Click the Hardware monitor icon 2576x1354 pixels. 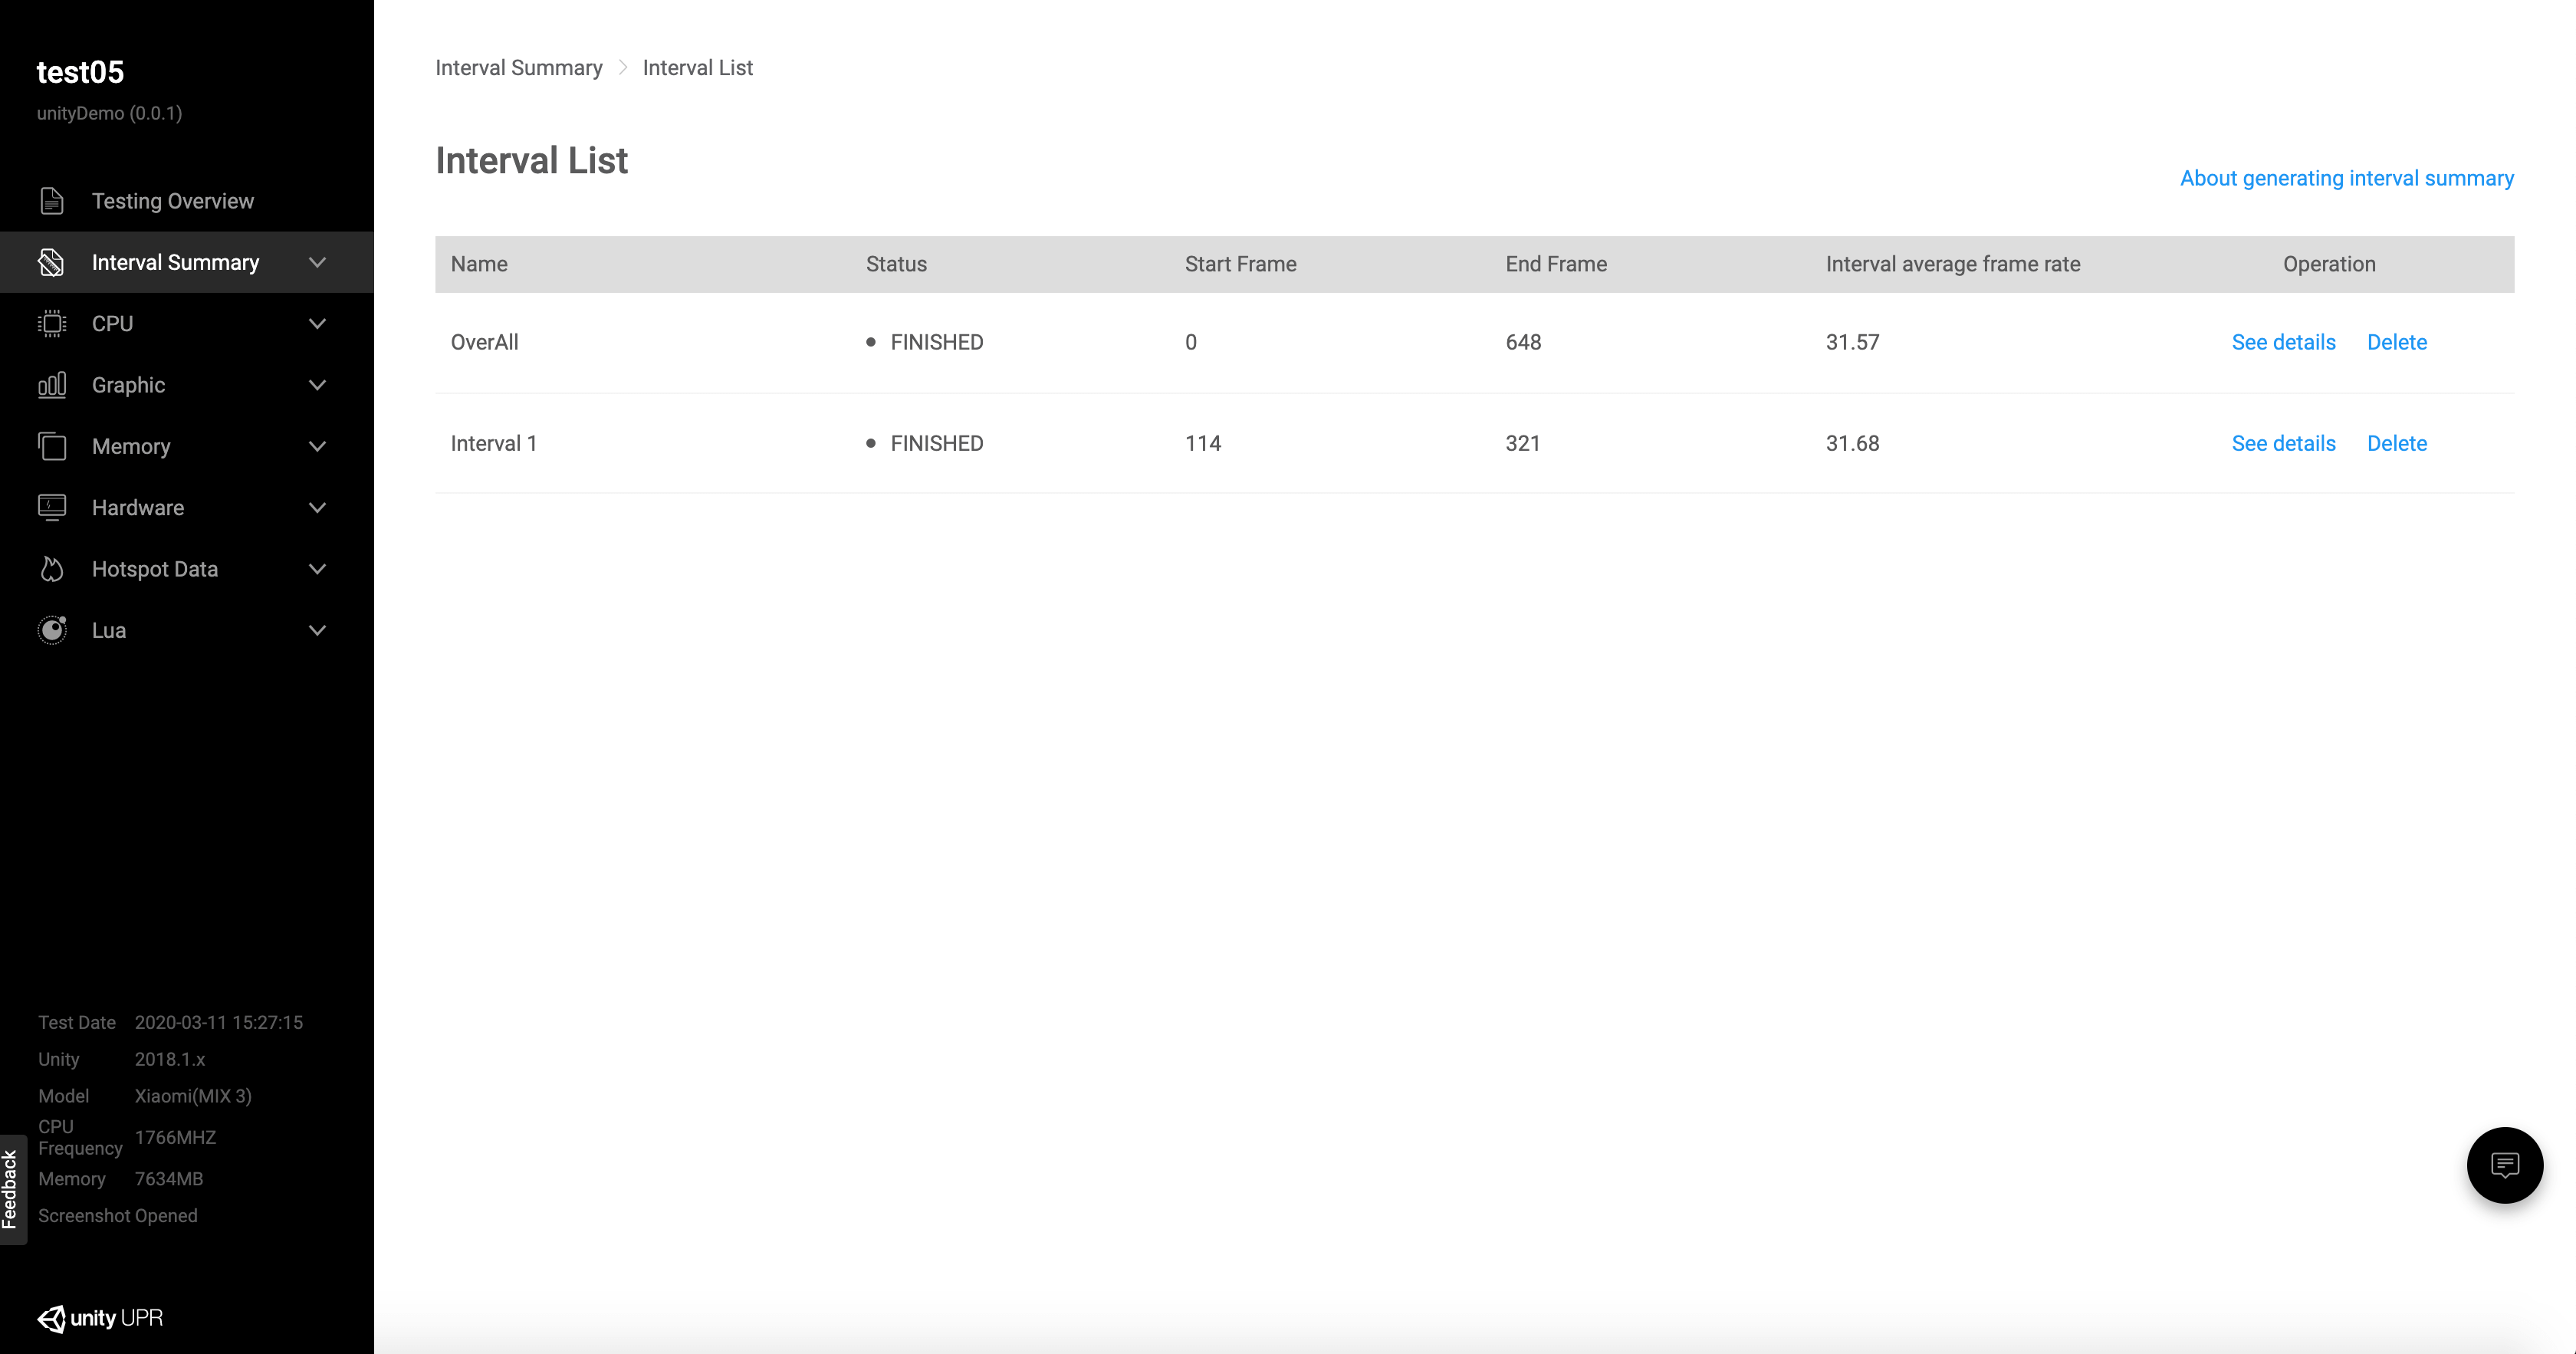point(52,508)
